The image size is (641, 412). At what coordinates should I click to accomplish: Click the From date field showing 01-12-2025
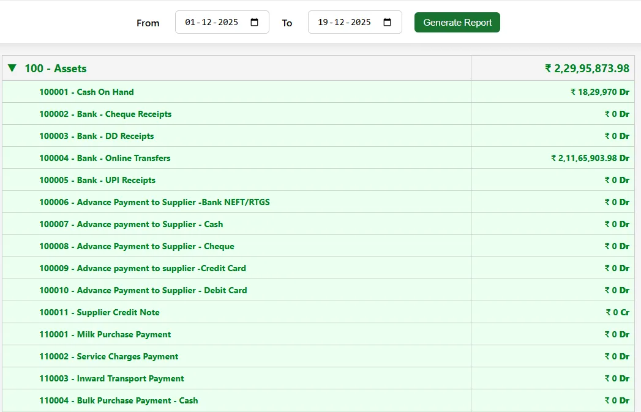click(222, 22)
